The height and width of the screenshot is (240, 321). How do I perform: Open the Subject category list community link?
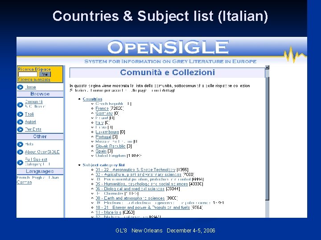point(103,165)
